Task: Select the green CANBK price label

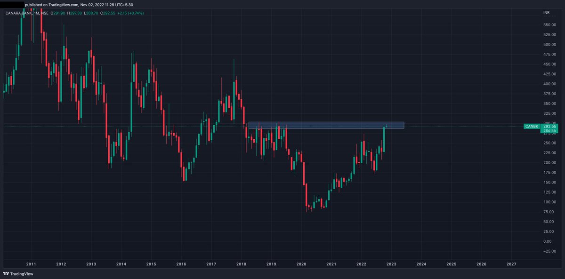Action: coord(532,126)
